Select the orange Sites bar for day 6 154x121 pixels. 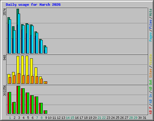tap(32, 80)
